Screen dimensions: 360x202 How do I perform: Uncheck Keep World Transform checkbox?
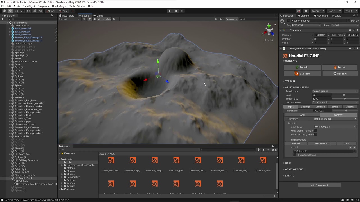click(316, 131)
